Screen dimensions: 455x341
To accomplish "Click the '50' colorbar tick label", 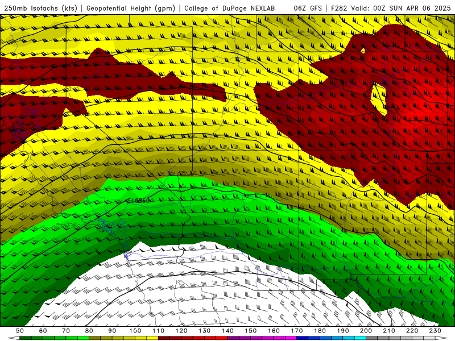I will pyautogui.click(x=20, y=331).
